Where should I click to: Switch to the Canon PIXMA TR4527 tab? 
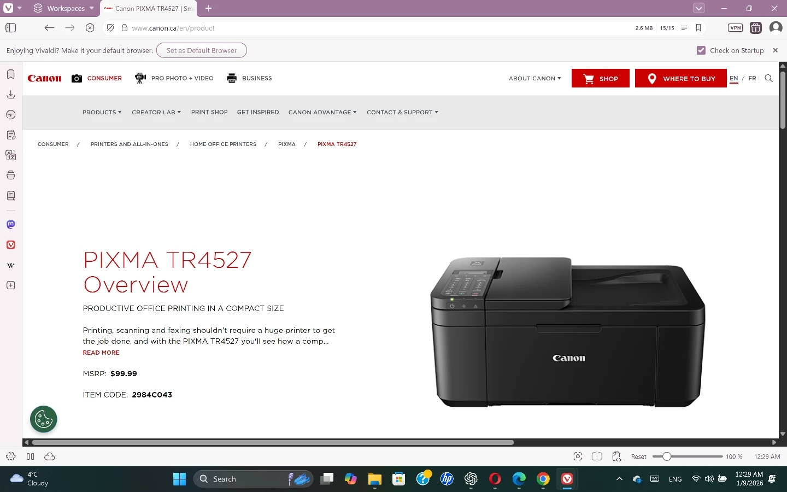(x=149, y=8)
